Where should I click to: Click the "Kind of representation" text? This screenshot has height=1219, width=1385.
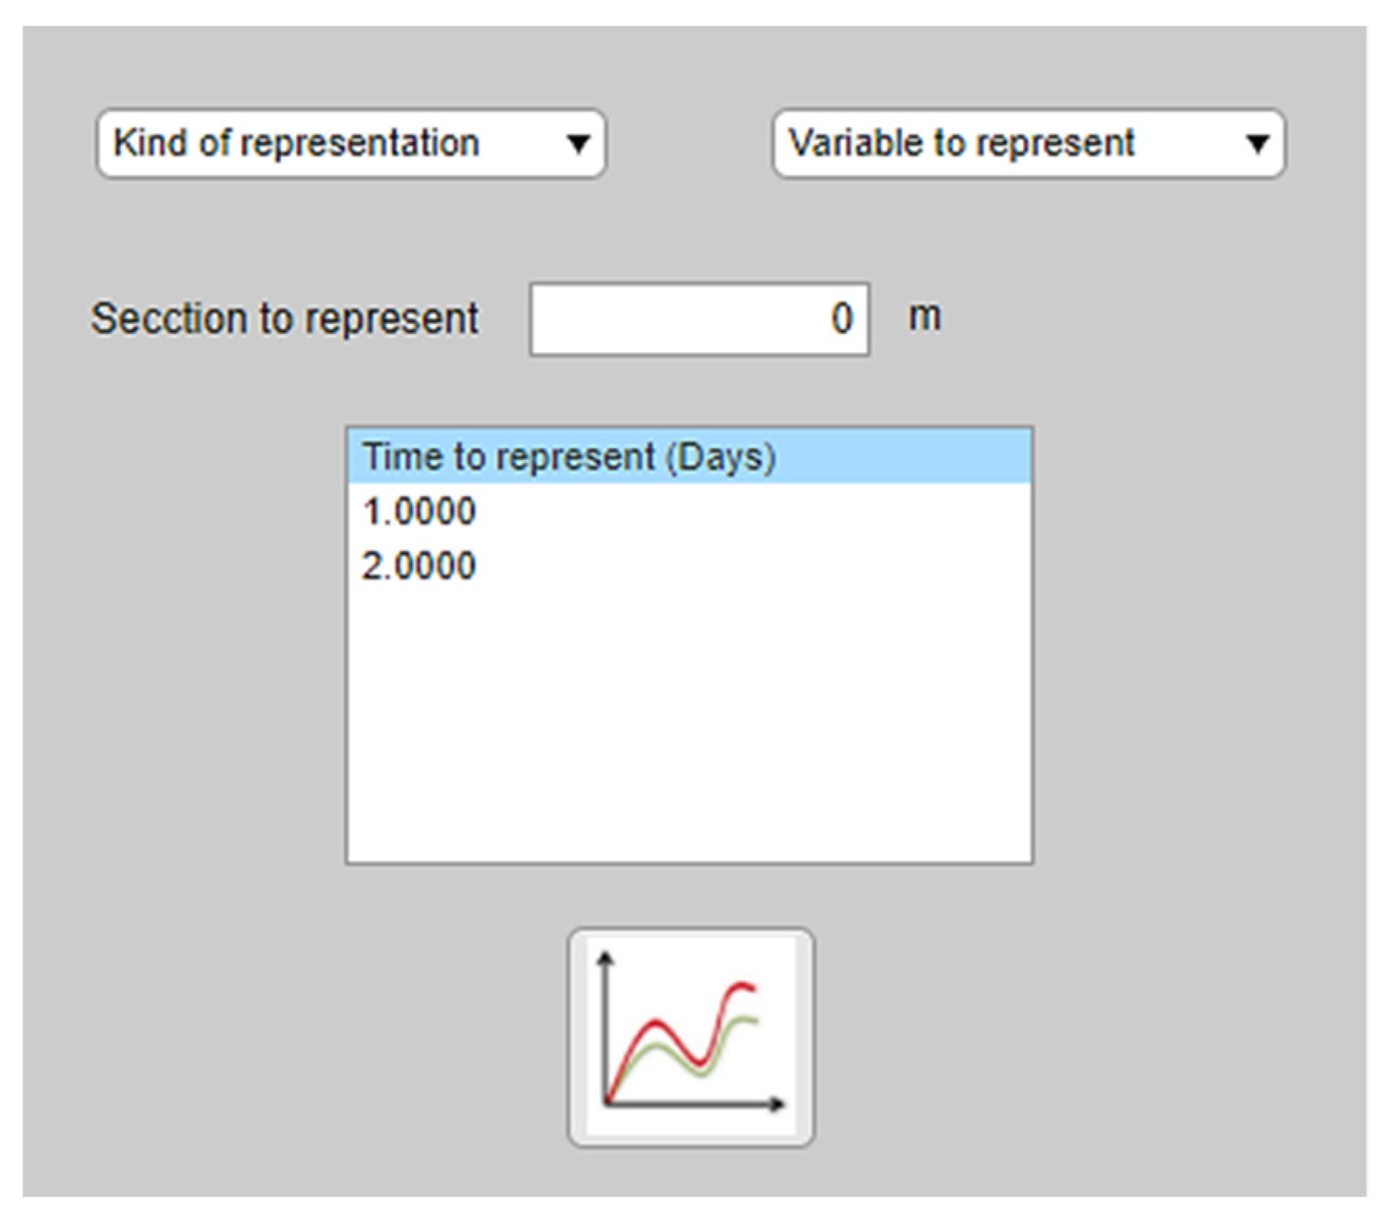pyautogui.click(x=297, y=143)
